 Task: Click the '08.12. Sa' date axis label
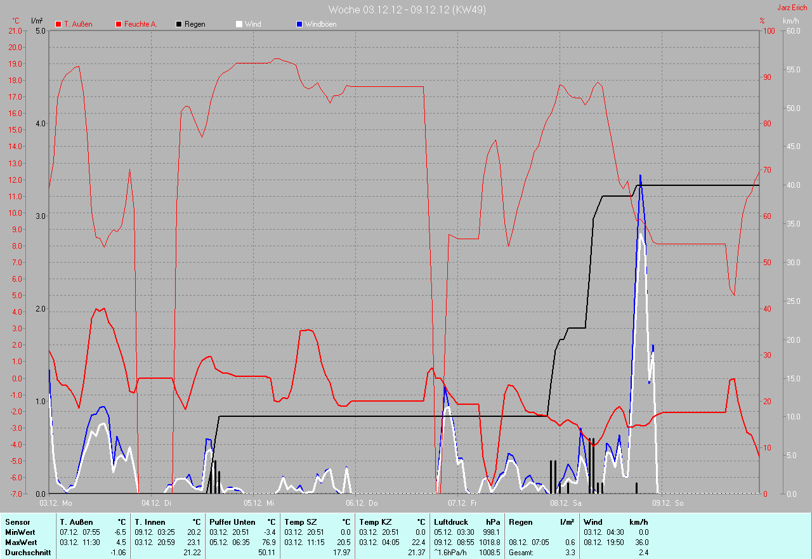click(x=565, y=503)
